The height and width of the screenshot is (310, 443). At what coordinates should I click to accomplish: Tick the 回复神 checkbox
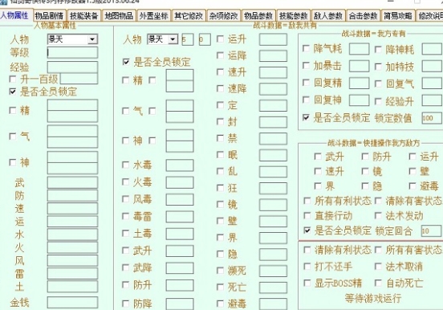[x=306, y=100]
